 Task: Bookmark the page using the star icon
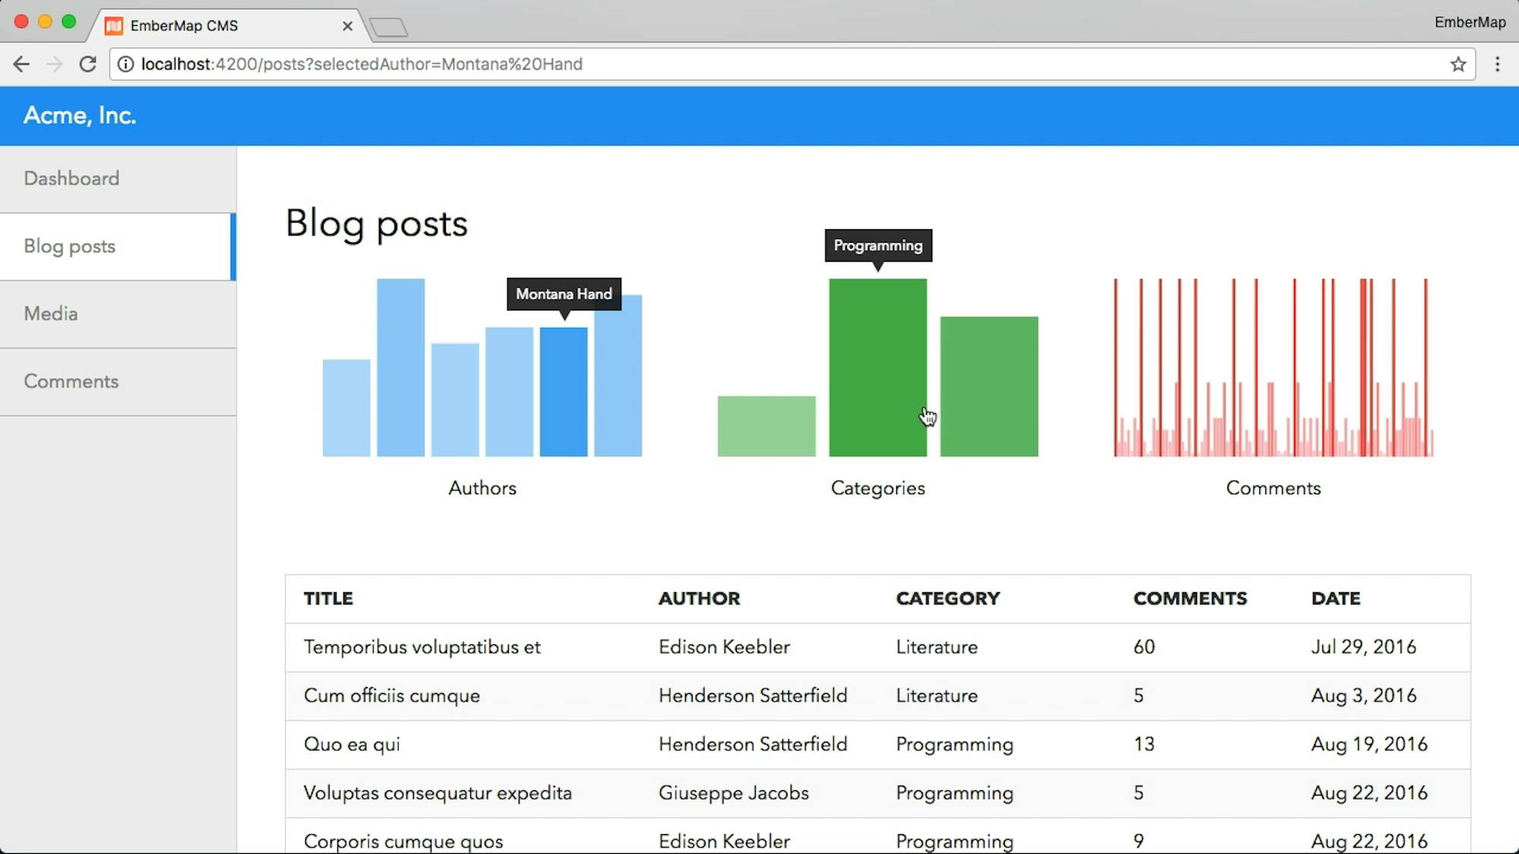(1456, 64)
